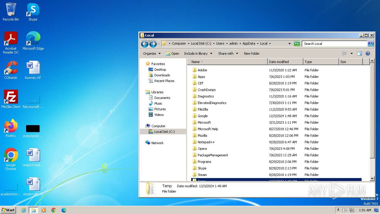
Task: Show hidden tray icons arrow
Action: 338,210
